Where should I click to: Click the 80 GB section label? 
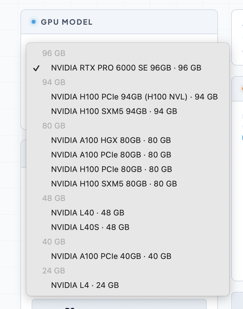click(53, 126)
